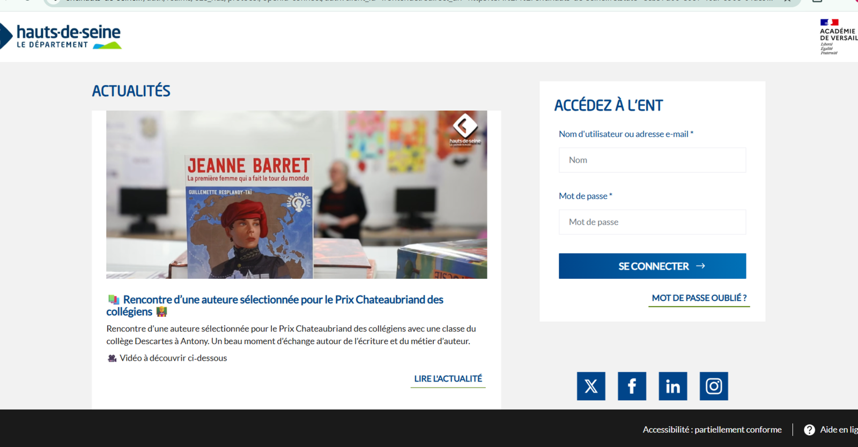Open the Lire l'actualité link
This screenshot has width=858, height=447.
click(448, 379)
